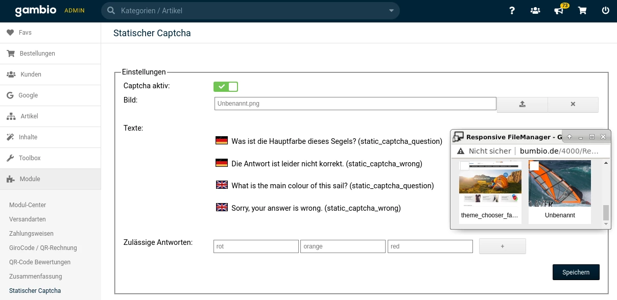Select the Unbenannt thumbnail in FileManager

click(560, 184)
